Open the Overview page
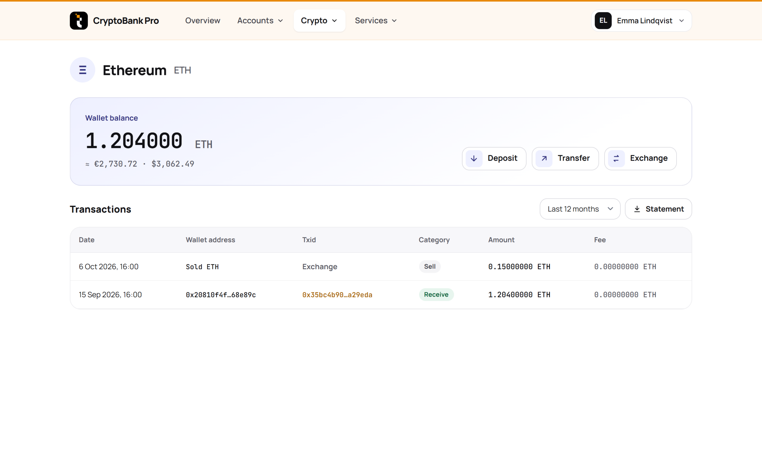Screen dimensions: 762x476 [202, 21]
